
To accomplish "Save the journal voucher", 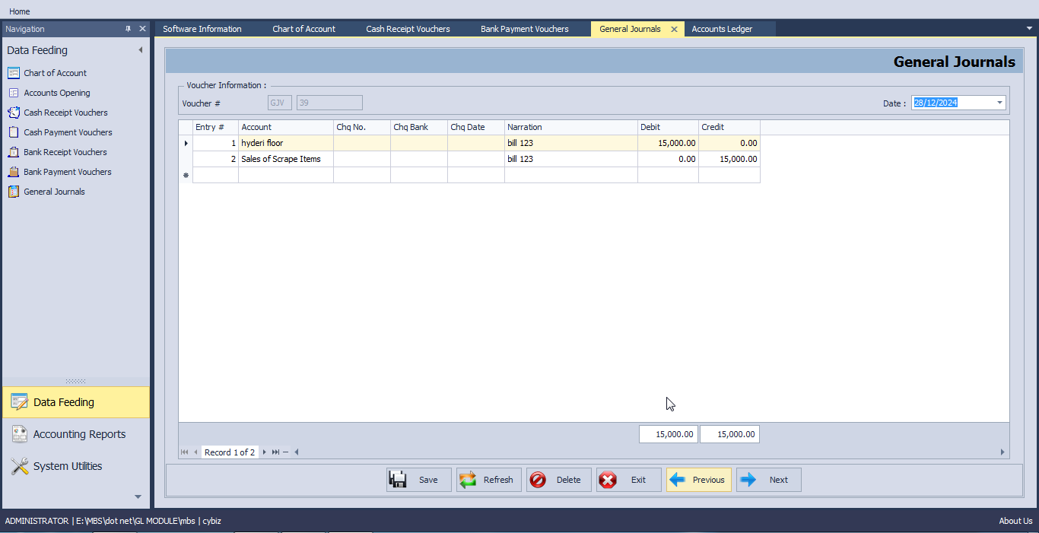I will pyautogui.click(x=419, y=480).
